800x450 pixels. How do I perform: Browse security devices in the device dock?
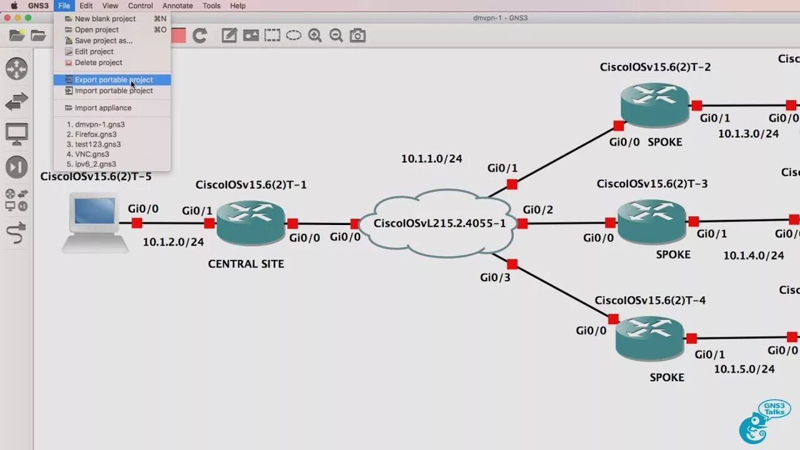17,167
